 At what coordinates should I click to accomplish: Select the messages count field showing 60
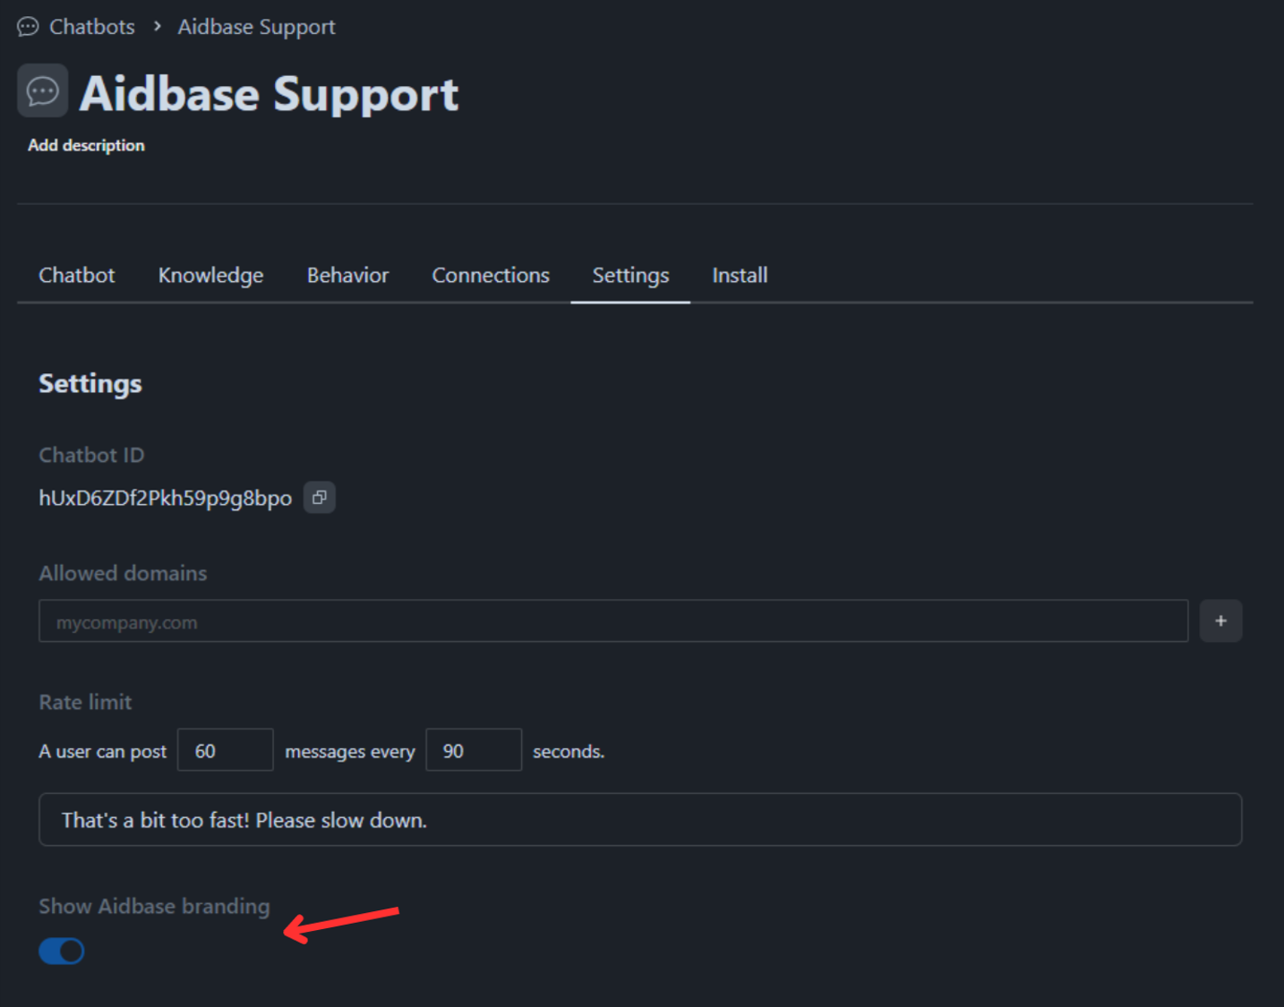click(x=225, y=750)
